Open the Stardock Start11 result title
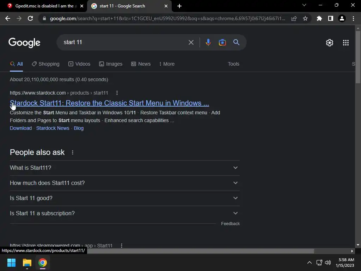This screenshot has height=271, width=361. coord(109,103)
